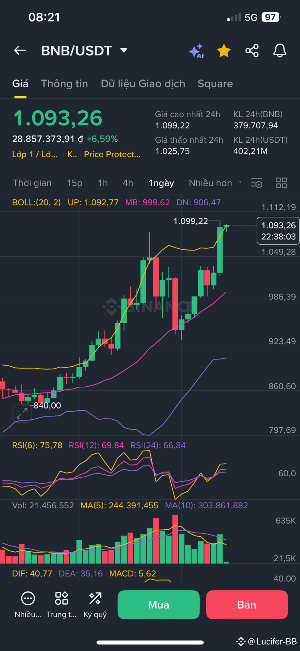
Task: Tap the +6,59% change value
Action: coord(102,139)
